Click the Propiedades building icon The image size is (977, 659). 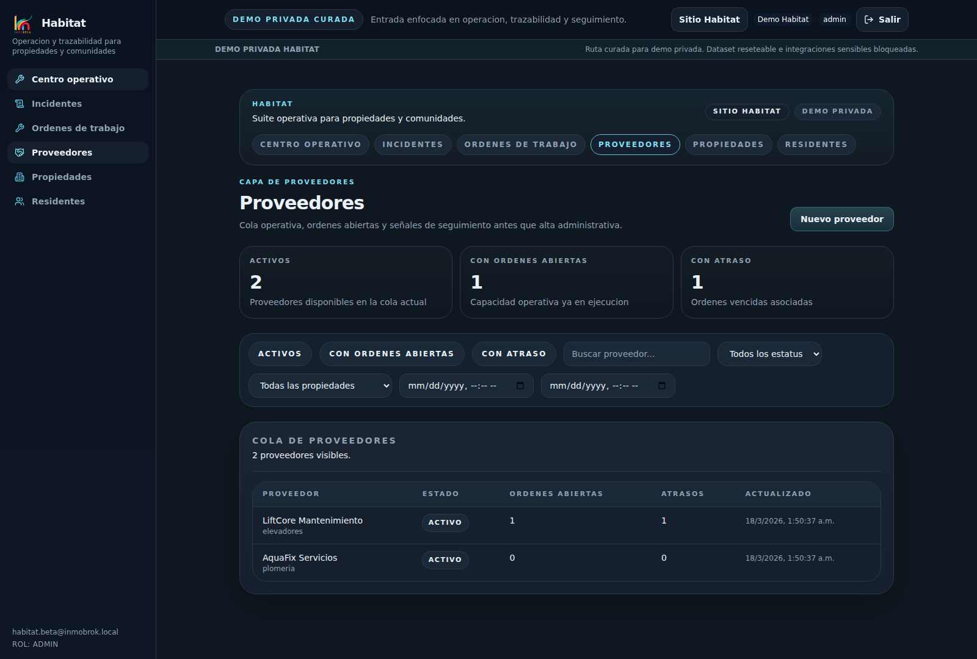pos(19,176)
